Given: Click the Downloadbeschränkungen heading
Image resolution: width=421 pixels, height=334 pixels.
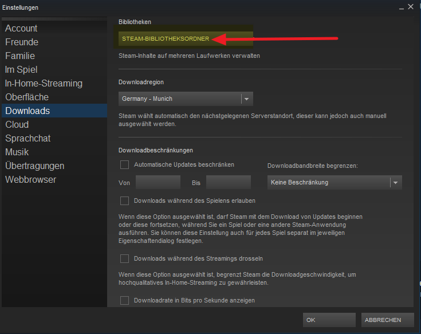Looking at the screenshot, I should coord(156,150).
